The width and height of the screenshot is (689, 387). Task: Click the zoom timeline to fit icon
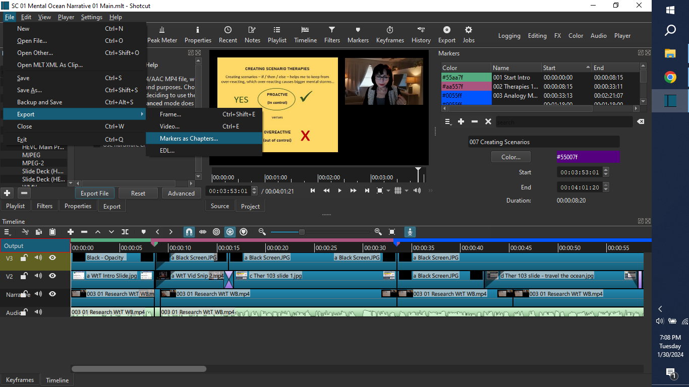392,232
